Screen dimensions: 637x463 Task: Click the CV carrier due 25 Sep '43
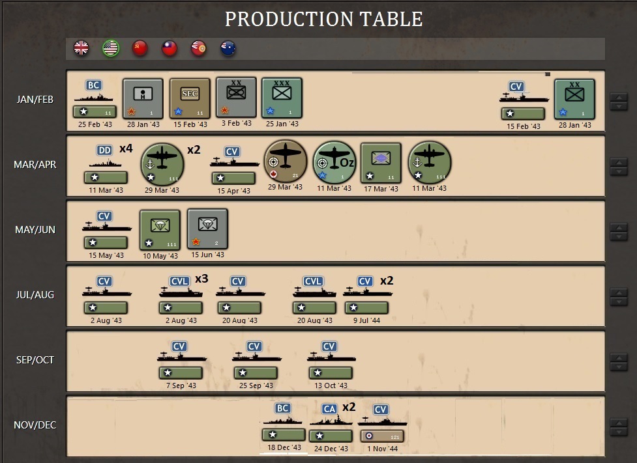click(x=256, y=360)
